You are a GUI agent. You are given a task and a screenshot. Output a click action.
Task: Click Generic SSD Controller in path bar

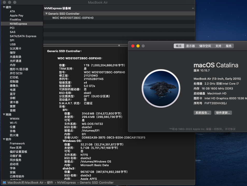[97, 183]
